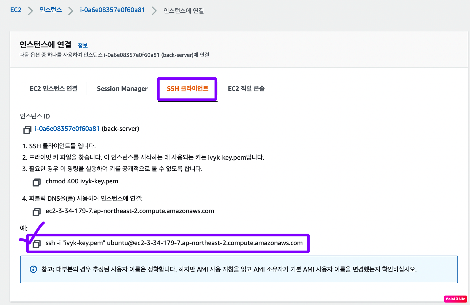Copy the ssh -i example command
This screenshot has height=305, width=470.
pos(37,244)
